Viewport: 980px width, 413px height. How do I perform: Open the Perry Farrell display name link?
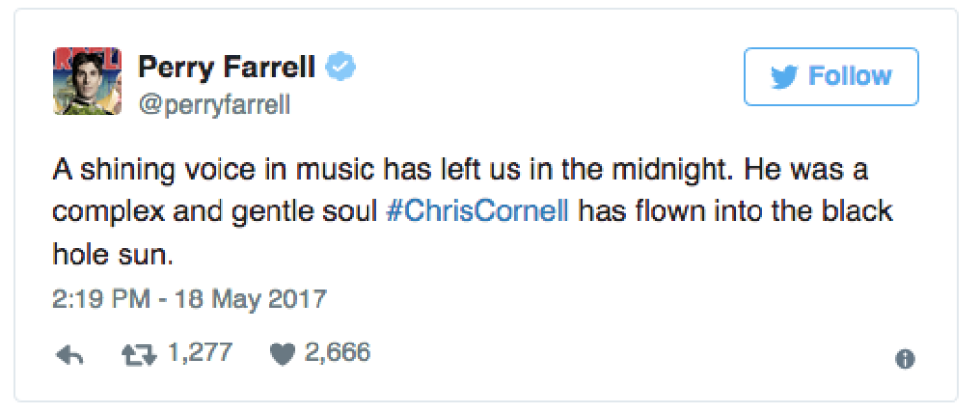point(226,68)
